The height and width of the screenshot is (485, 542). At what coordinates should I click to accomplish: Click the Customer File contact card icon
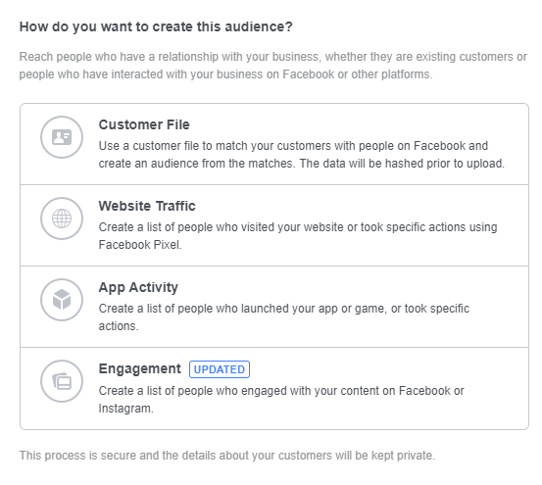coord(62,137)
